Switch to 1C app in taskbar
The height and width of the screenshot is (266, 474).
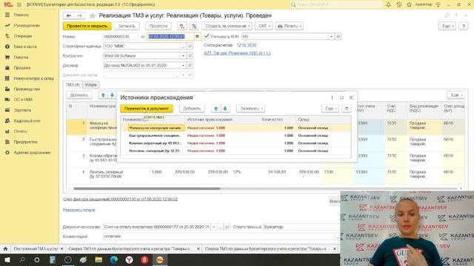(160, 259)
